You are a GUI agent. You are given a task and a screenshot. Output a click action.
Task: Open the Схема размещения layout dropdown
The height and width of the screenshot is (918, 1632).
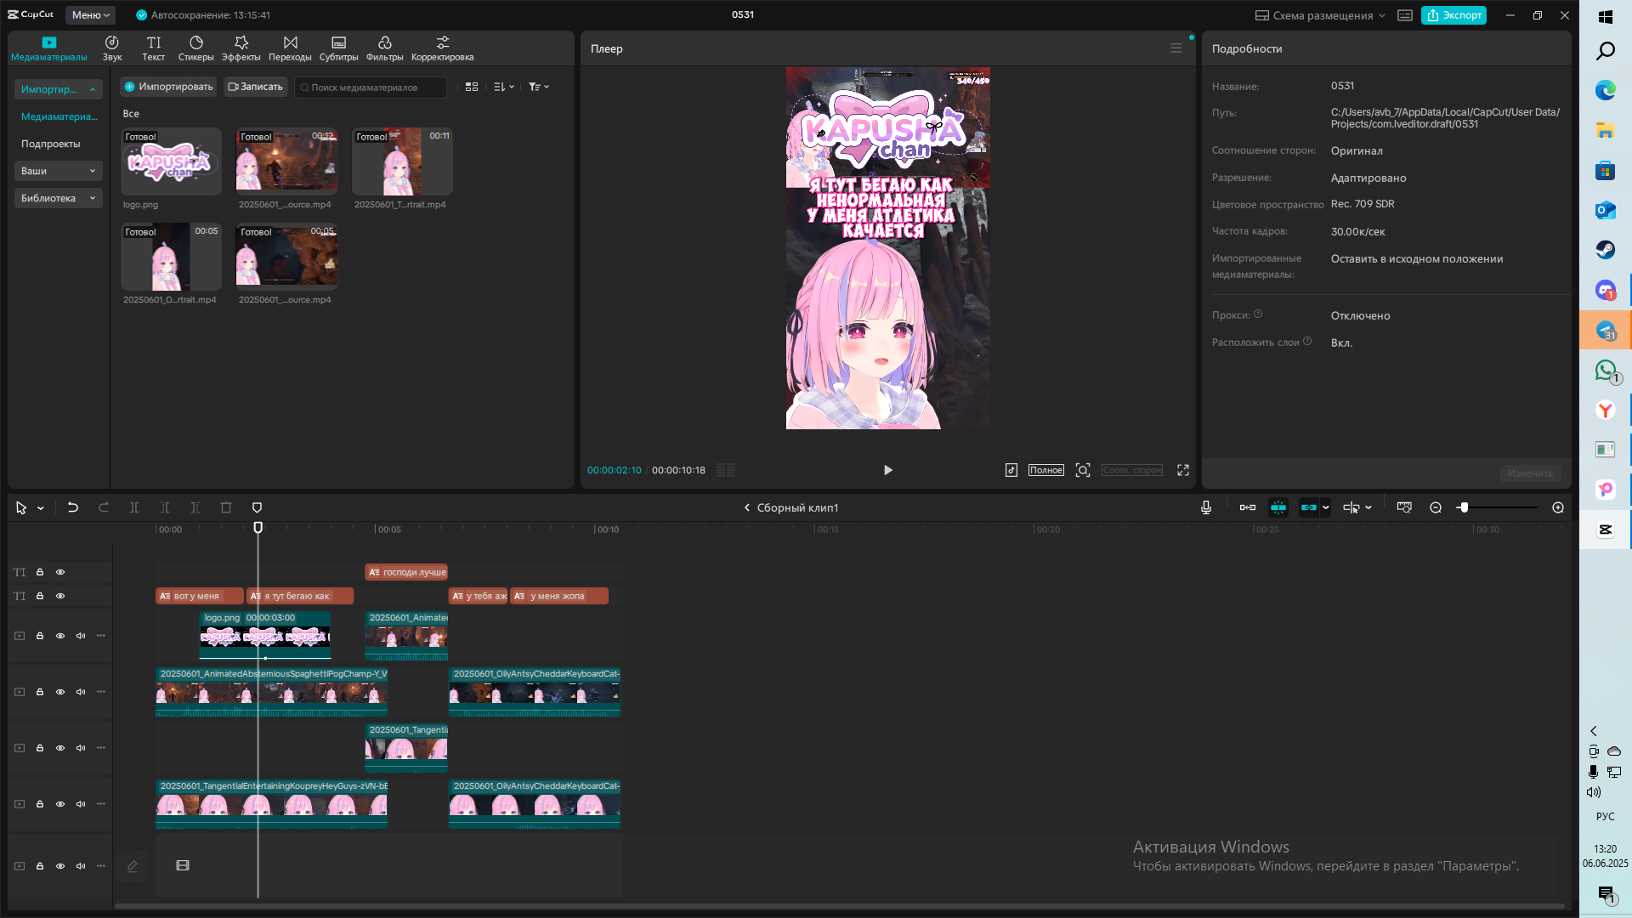1320,15
